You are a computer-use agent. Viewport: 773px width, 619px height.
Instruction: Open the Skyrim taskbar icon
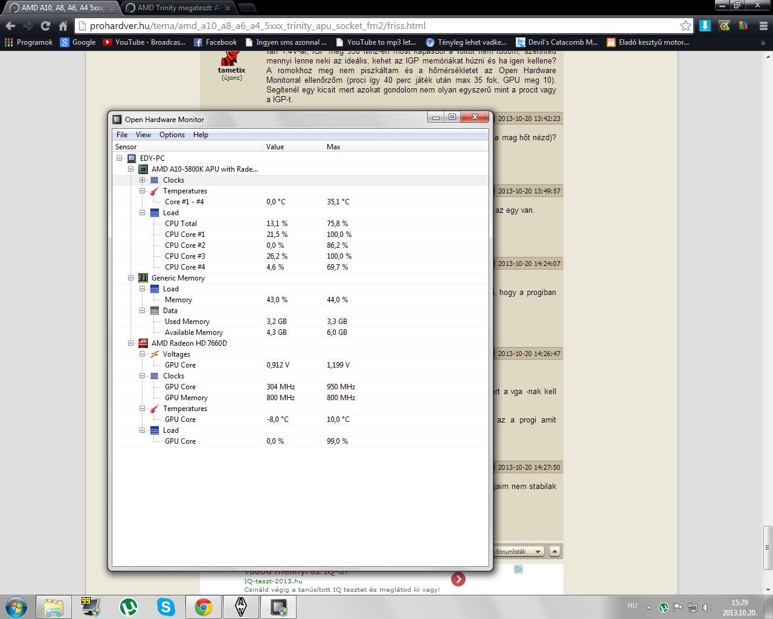tap(241, 607)
